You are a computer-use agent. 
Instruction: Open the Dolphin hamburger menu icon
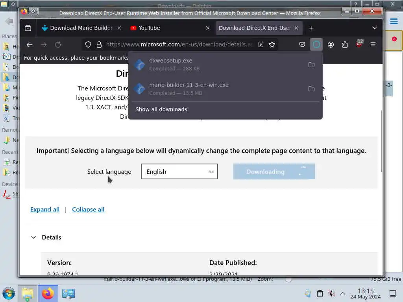point(394,21)
